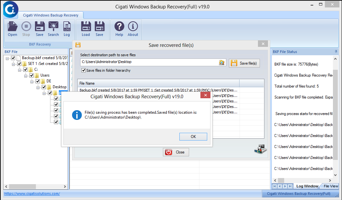Open the Log toolbar icon
Image resolution: width=342 pixels, height=200 pixels.
point(67,29)
